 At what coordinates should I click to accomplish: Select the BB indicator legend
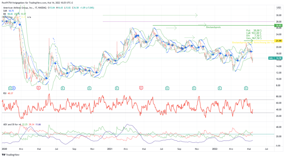(x=4, y=14)
